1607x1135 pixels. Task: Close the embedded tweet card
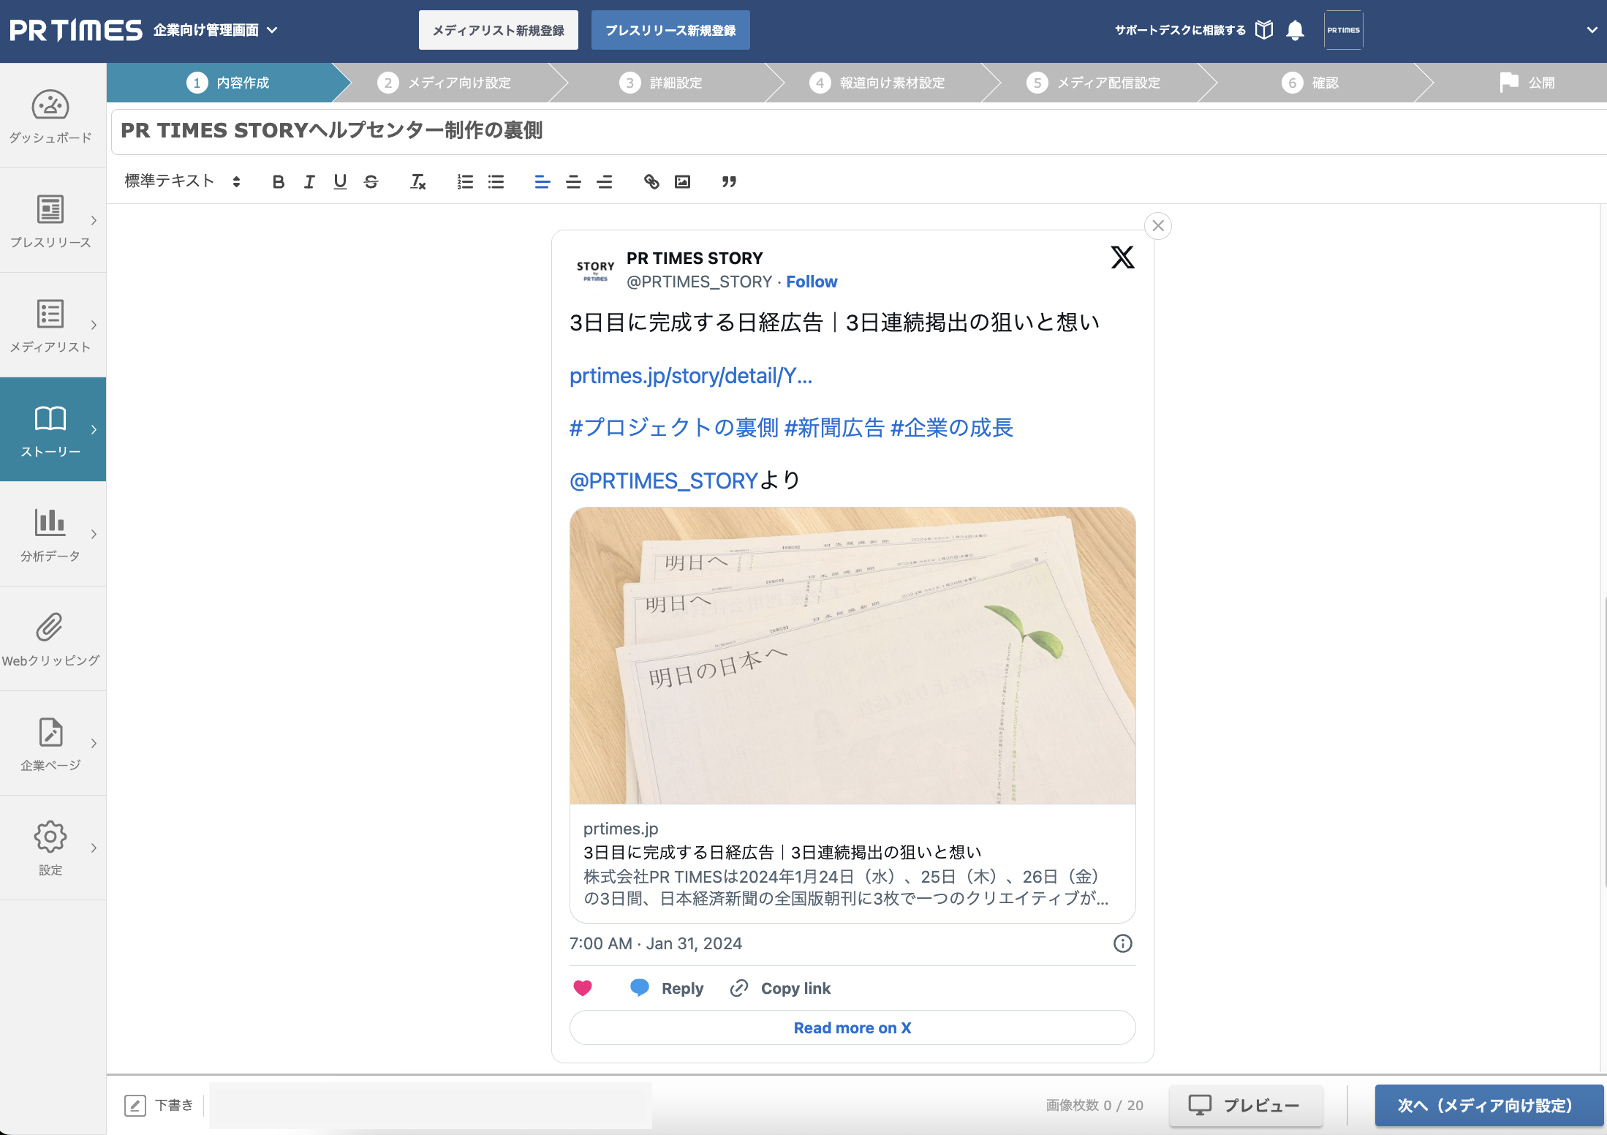click(1159, 225)
